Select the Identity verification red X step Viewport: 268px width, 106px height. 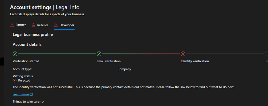[183, 54]
